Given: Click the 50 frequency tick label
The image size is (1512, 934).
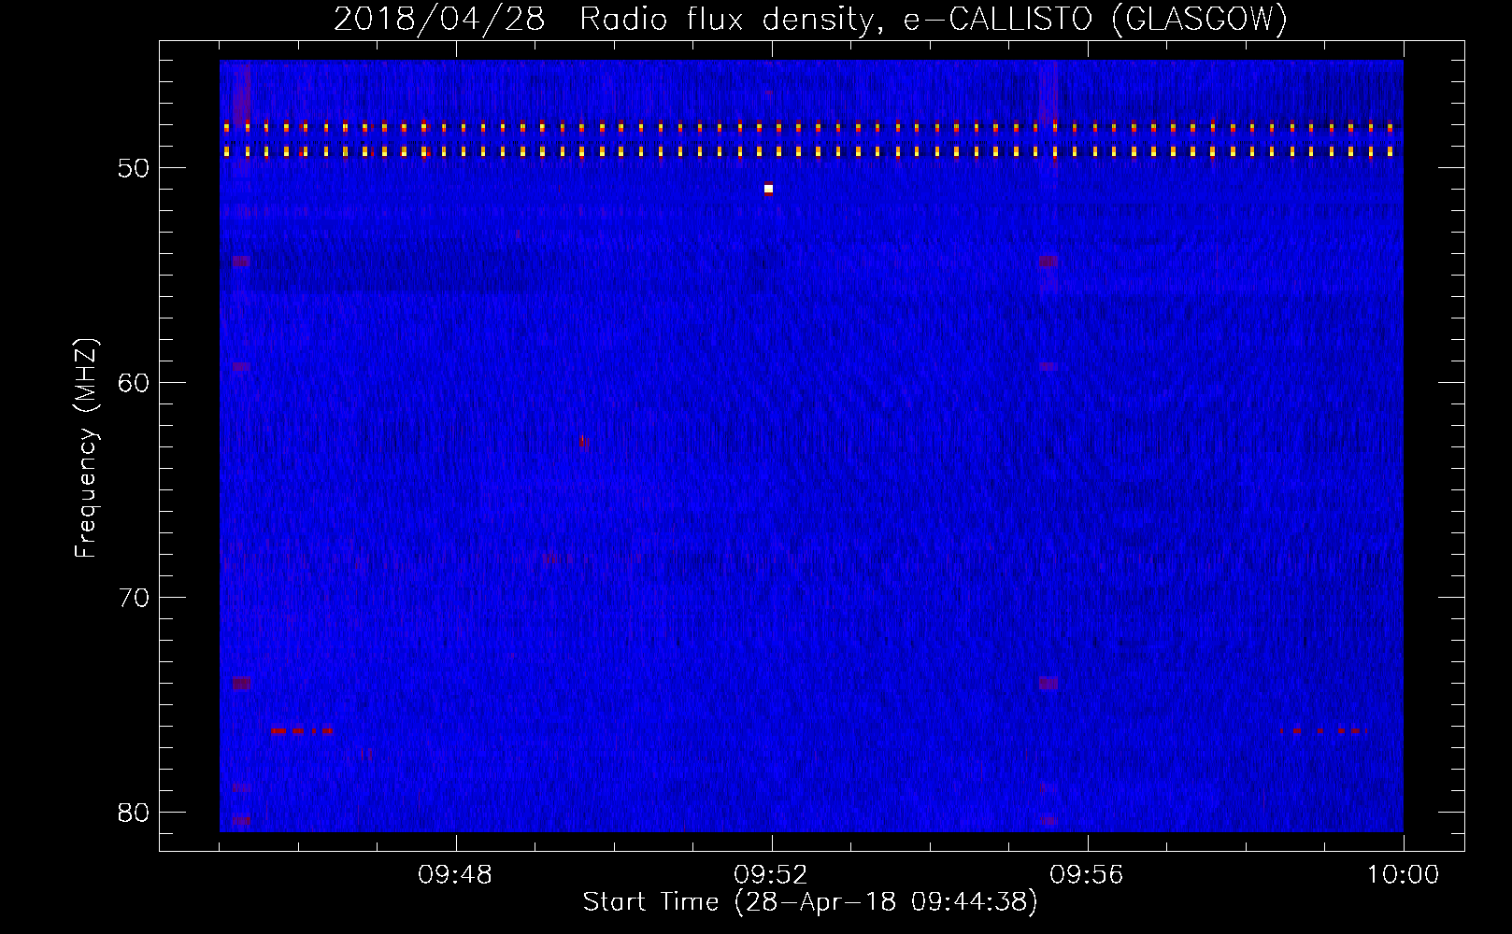Looking at the screenshot, I should (134, 168).
